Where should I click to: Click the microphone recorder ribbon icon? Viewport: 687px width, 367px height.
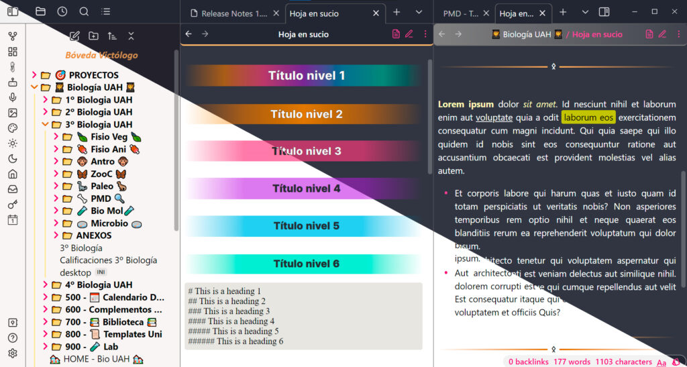(x=13, y=98)
